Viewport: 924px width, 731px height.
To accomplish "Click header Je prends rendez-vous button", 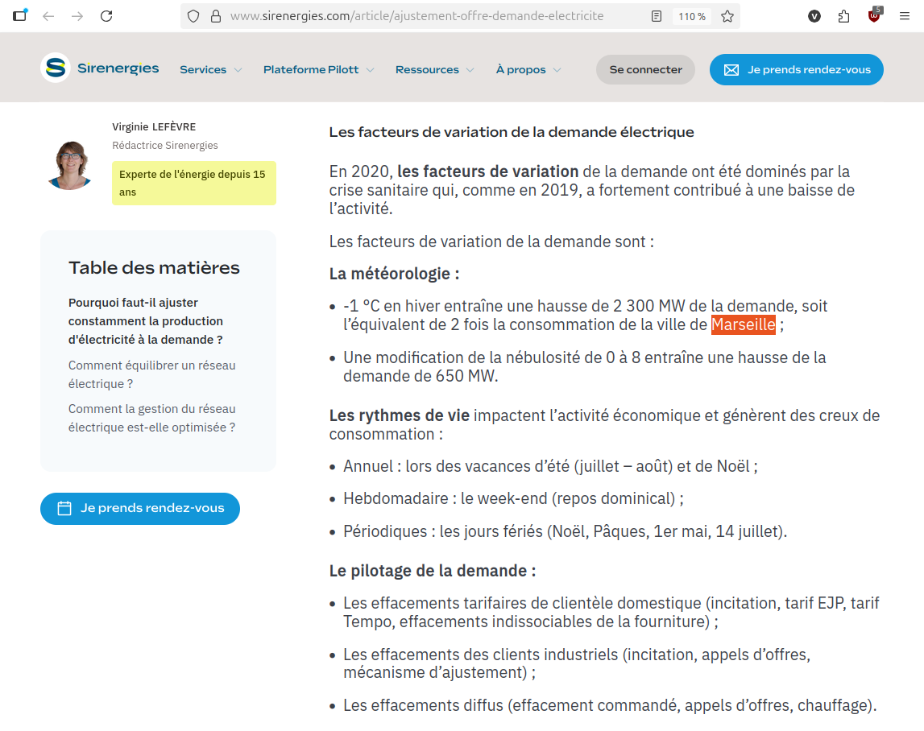I will click(x=796, y=70).
